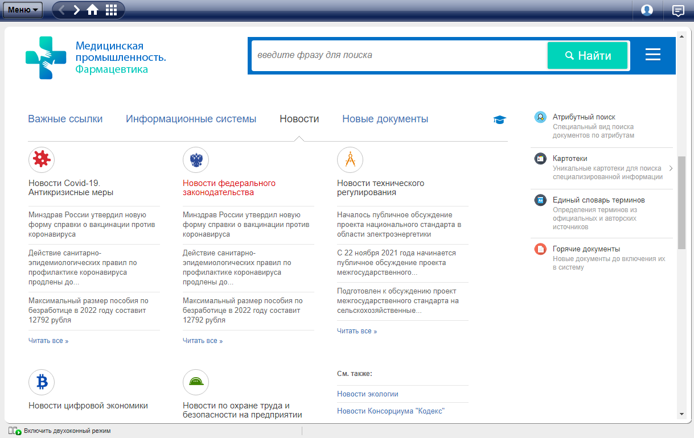Open Новости экологии link

(x=368, y=394)
